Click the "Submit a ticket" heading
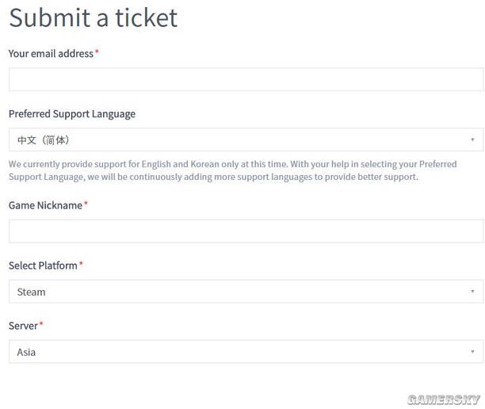The height and width of the screenshot is (409, 485). pos(94,17)
